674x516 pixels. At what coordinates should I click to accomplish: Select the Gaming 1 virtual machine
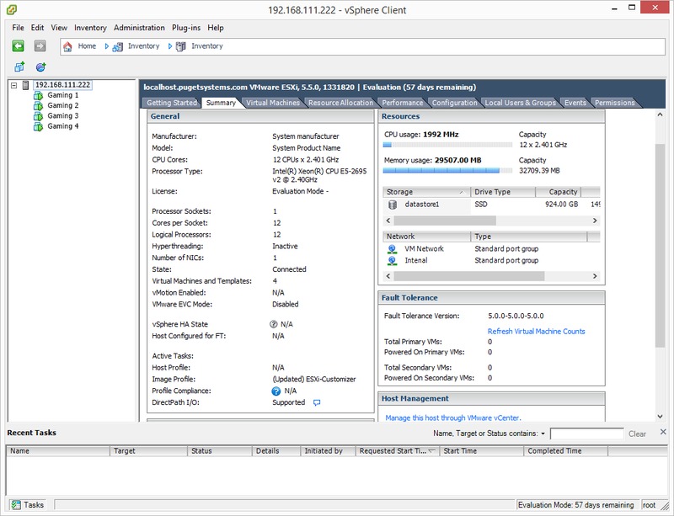pos(62,95)
